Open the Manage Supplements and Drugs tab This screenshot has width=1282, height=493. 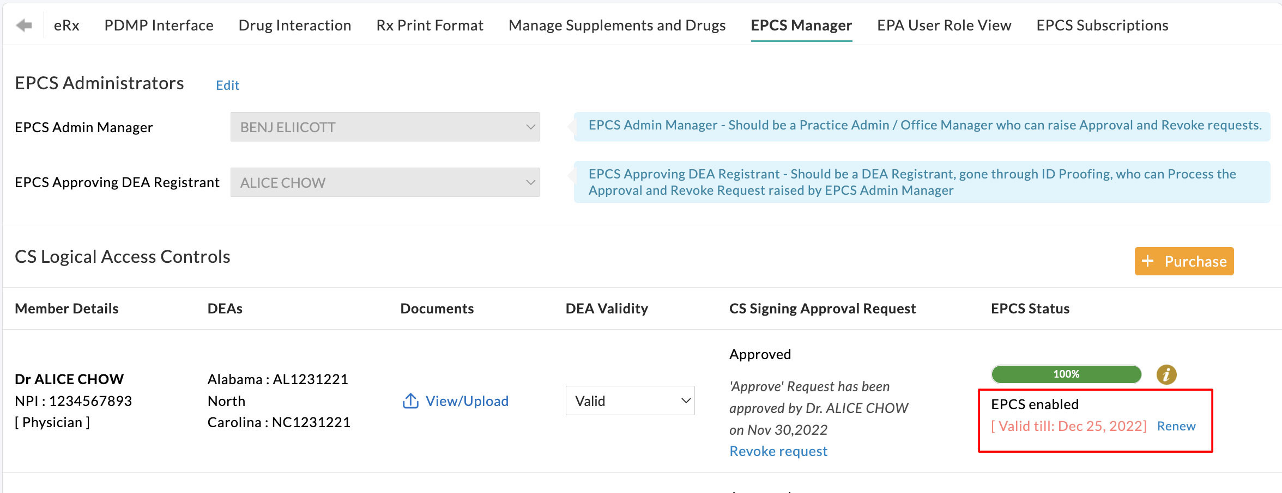pyautogui.click(x=616, y=25)
